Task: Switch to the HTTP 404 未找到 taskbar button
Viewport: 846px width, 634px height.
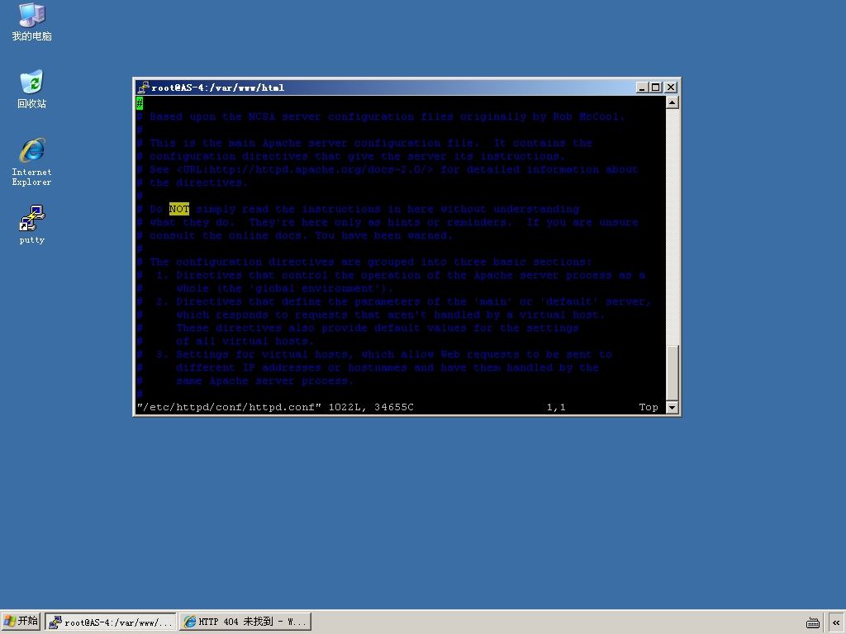Action: 245,622
